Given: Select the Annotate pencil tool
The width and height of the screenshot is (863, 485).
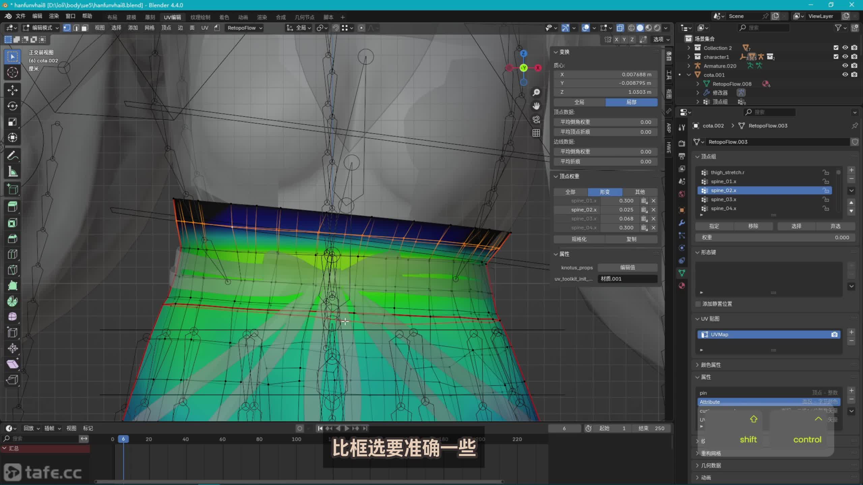Looking at the screenshot, I should [x=12, y=156].
